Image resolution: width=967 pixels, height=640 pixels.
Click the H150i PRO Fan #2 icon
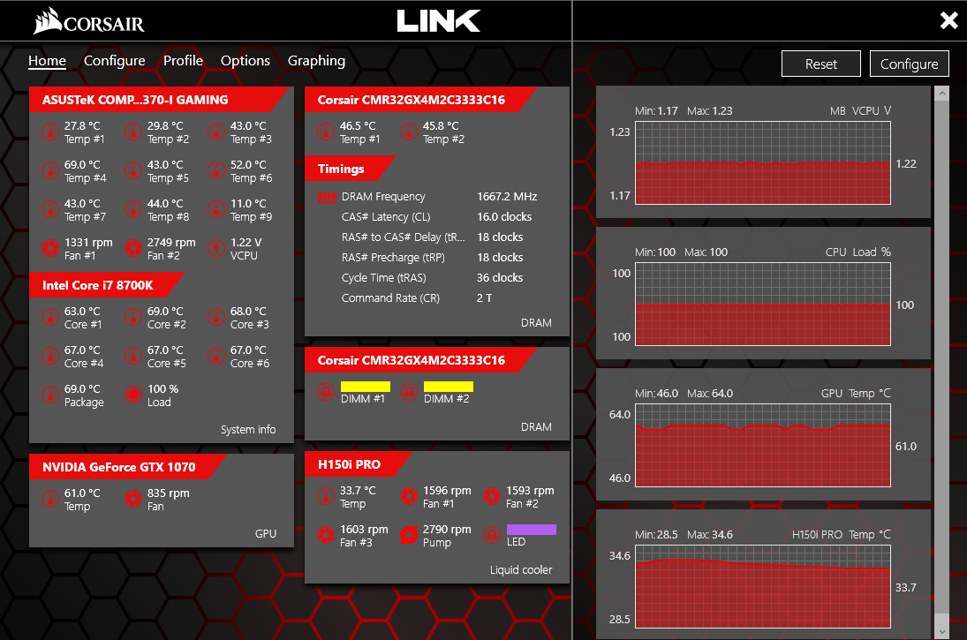tap(492, 497)
